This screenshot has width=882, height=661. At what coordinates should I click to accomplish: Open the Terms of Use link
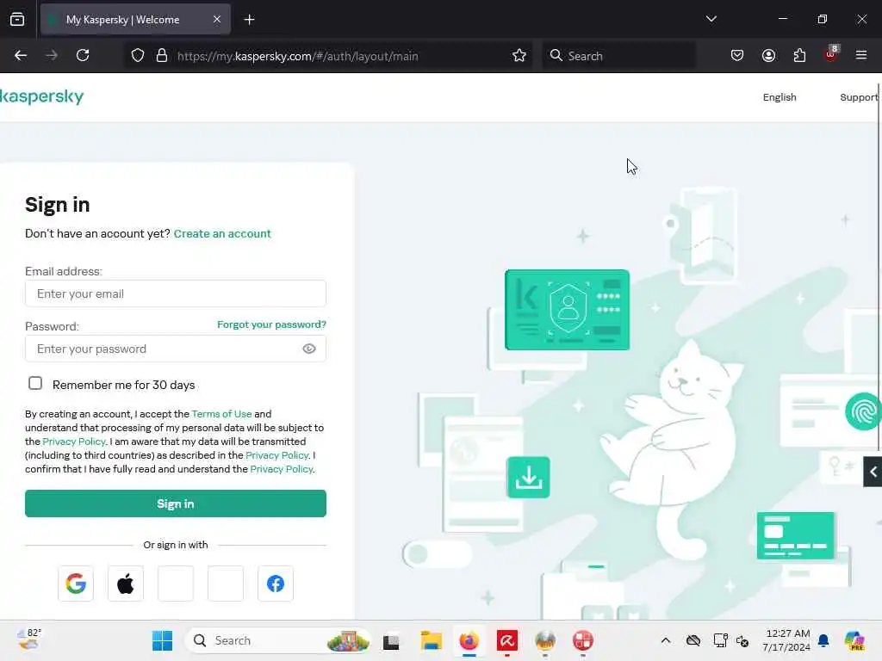pos(221,414)
